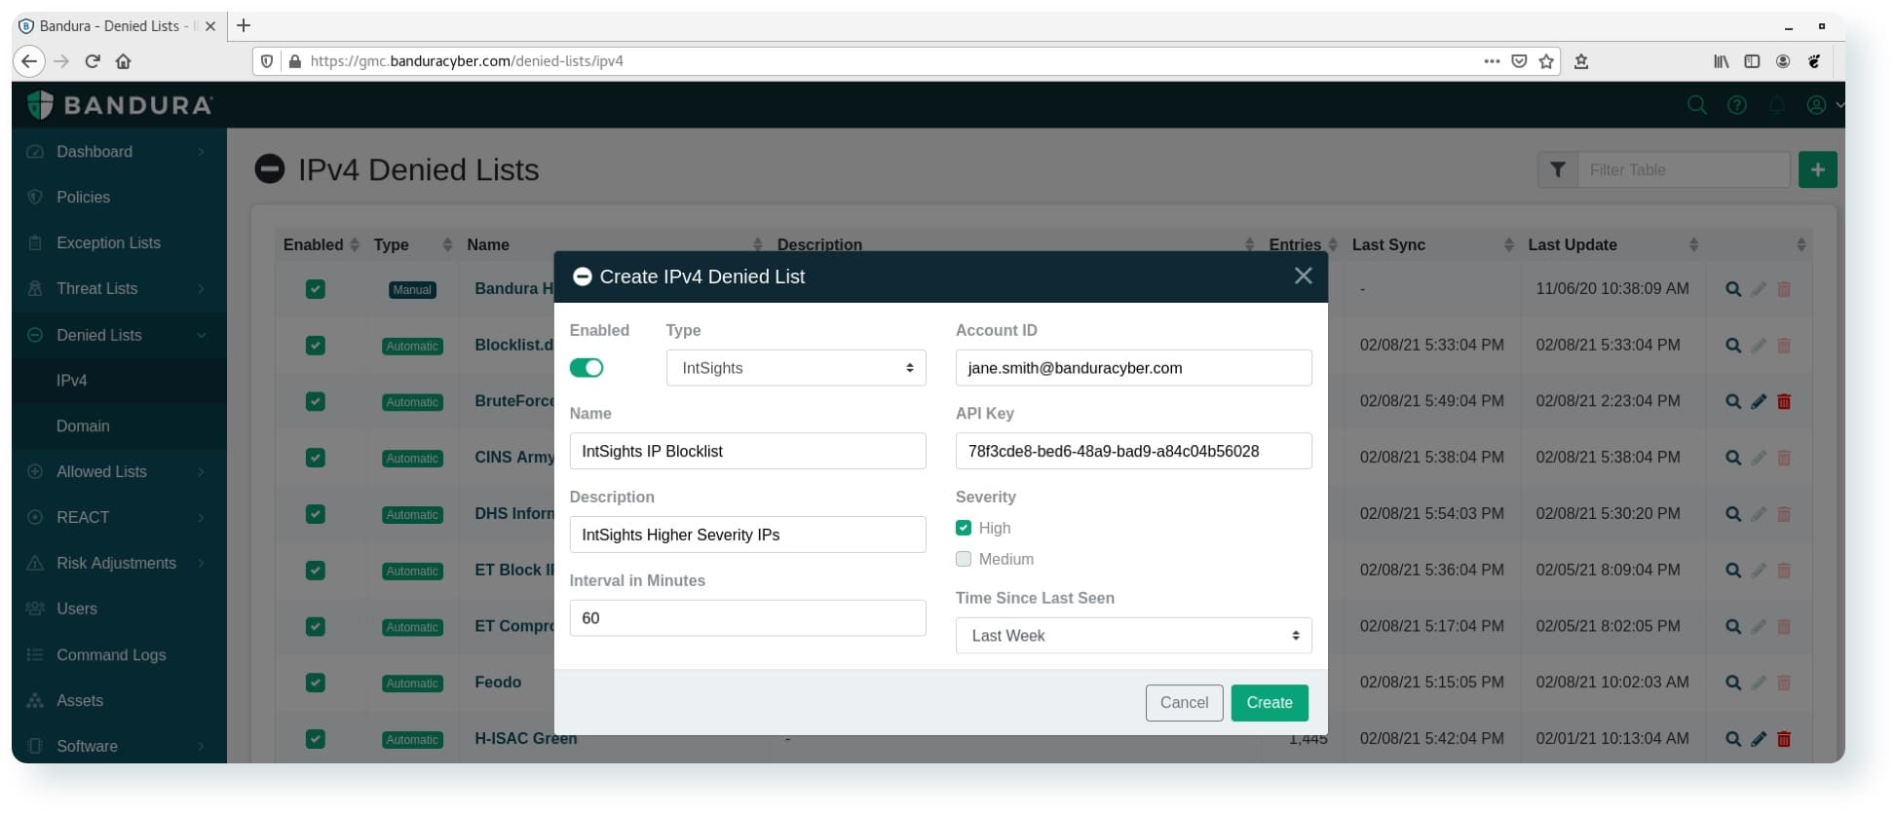View DHS row magnifier icon
Image resolution: width=1896 pixels, height=814 pixels.
pos(1733,514)
